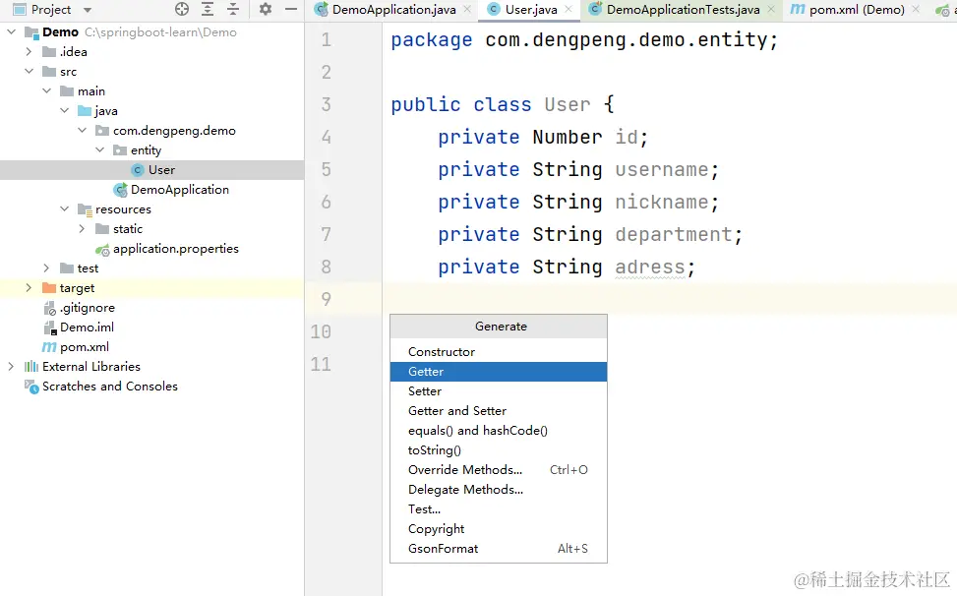Click line number 9 in gutter
Screen dimensions: 957x596
(x=327, y=299)
